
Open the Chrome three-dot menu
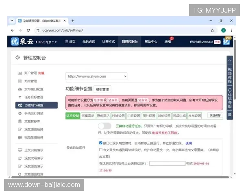pyautogui.click(x=231, y=30)
